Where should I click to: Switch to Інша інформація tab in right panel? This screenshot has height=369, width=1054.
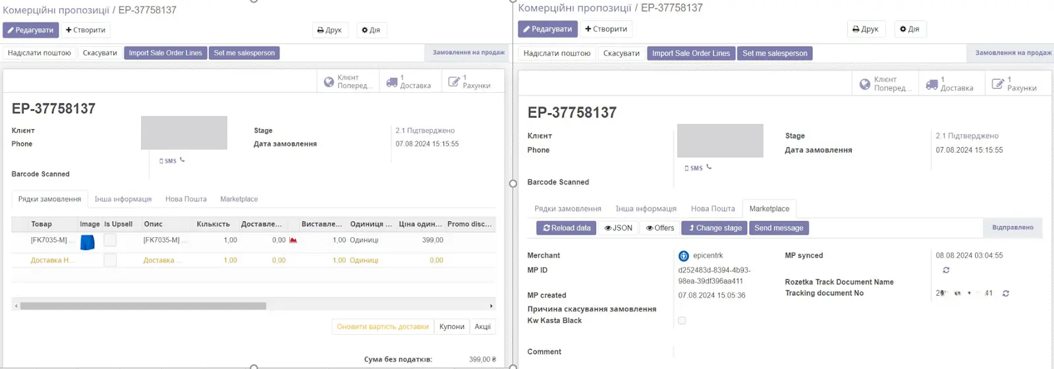click(x=646, y=209)
